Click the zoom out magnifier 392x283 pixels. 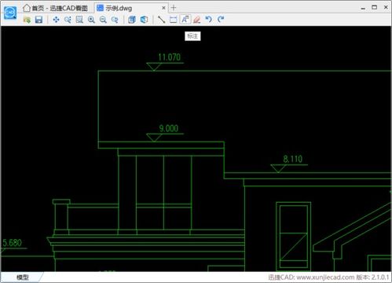[x=103, y=20]
